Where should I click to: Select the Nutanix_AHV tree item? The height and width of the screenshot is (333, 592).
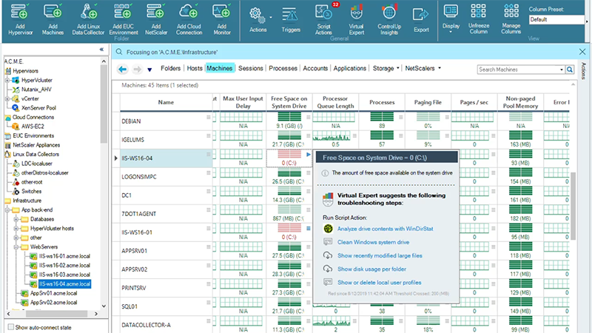point(36,90)
